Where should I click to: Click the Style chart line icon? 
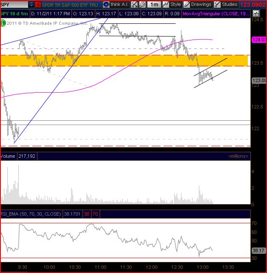pos(166,5)
